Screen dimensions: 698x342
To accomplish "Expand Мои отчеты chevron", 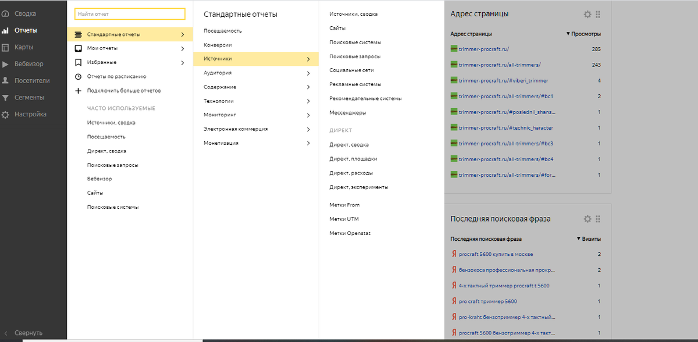I will (x=183, y=48).
